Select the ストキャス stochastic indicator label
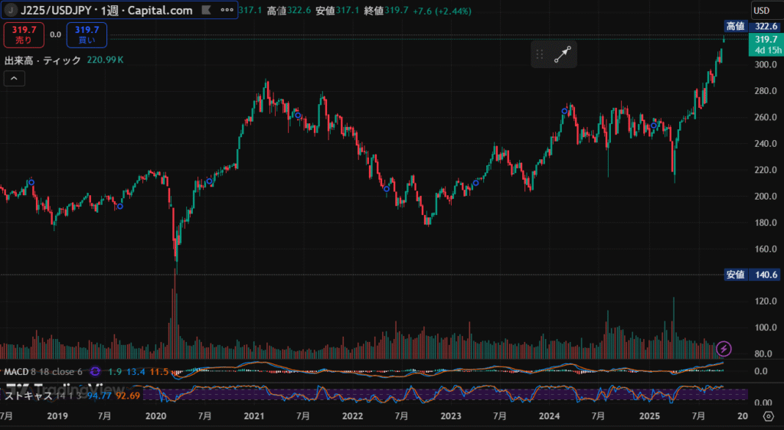The height and width of the screenshot is (430, 784). coord(29,396)
